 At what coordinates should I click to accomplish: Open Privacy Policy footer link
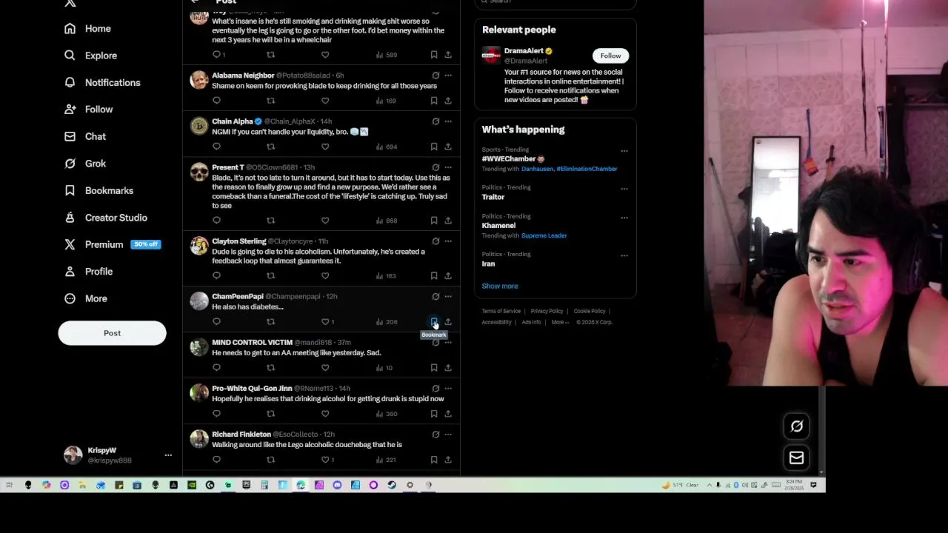coord(547,311)
